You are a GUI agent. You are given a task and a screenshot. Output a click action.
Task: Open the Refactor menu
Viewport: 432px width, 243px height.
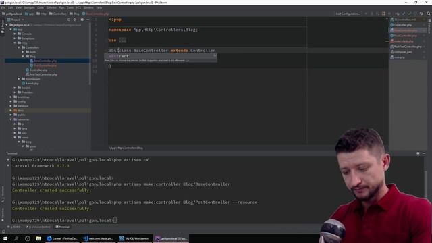point(51,7)
